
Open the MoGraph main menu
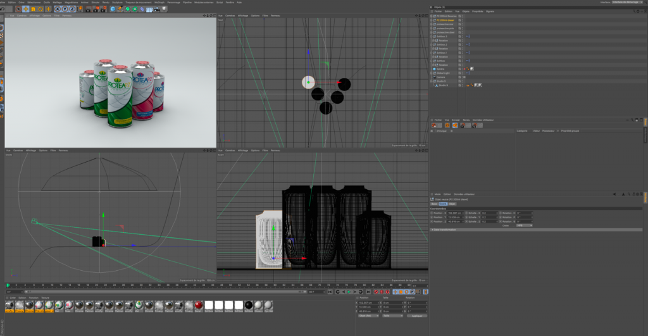159,2
